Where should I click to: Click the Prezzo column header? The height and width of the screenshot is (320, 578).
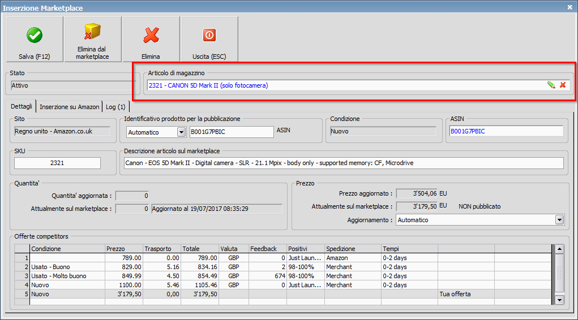click(123, 249)
